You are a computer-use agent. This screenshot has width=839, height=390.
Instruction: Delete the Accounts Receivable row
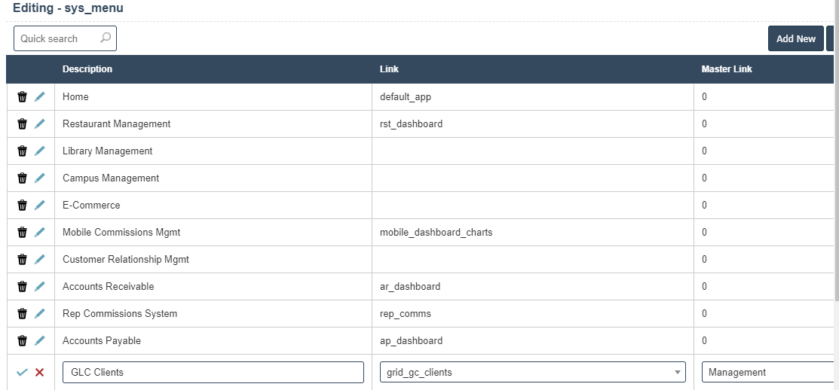pyautogui.click(x=22, y=287)
